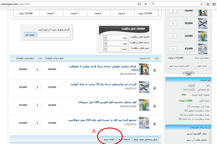The height and width of the screenshot is (144, 217).
Task: Open reader view icon in address bar
Action: pyautogui.click(x=139, y=4)
